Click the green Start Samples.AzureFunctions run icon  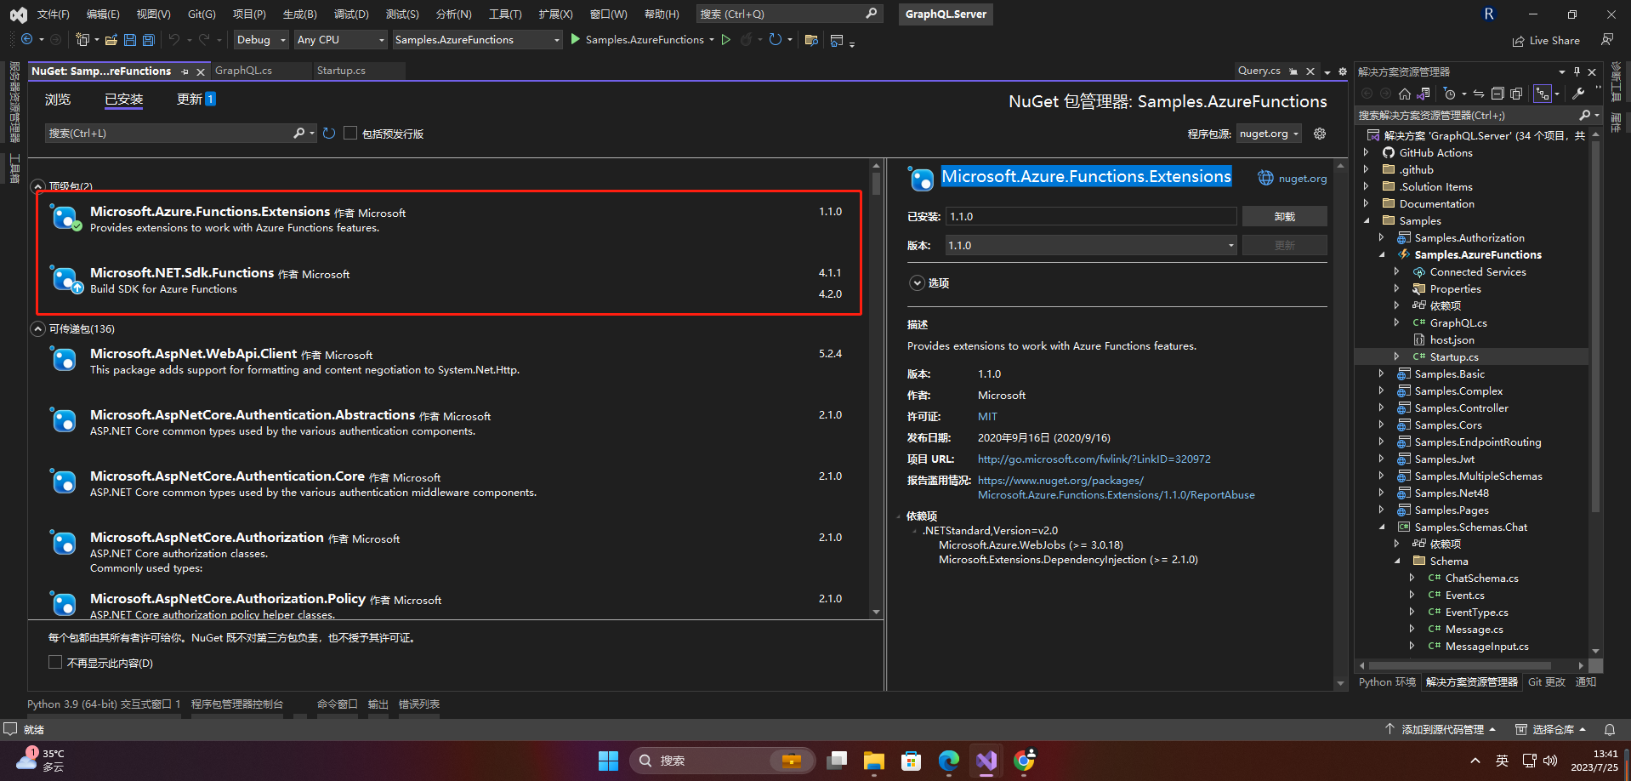[576, 39]
